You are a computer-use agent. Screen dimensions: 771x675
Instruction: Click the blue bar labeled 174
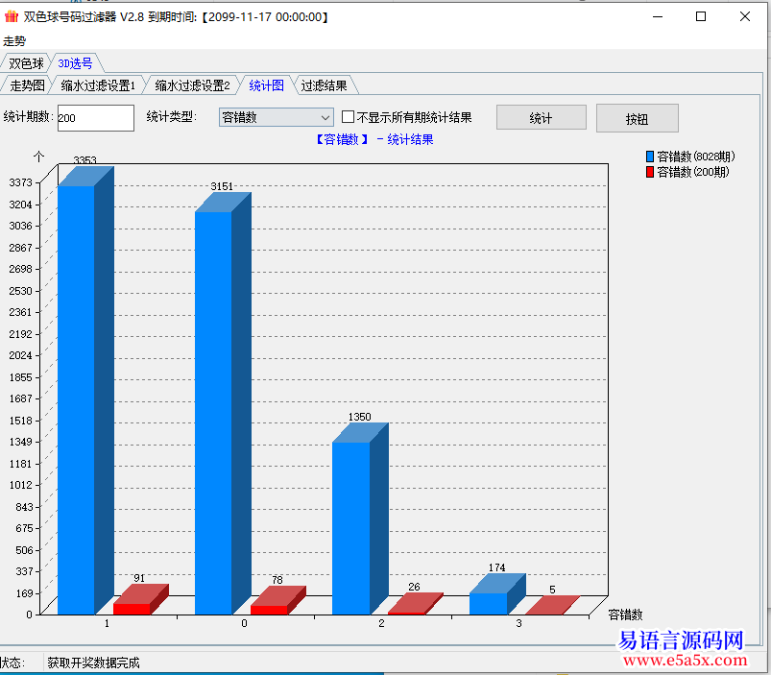coord(489,602)
